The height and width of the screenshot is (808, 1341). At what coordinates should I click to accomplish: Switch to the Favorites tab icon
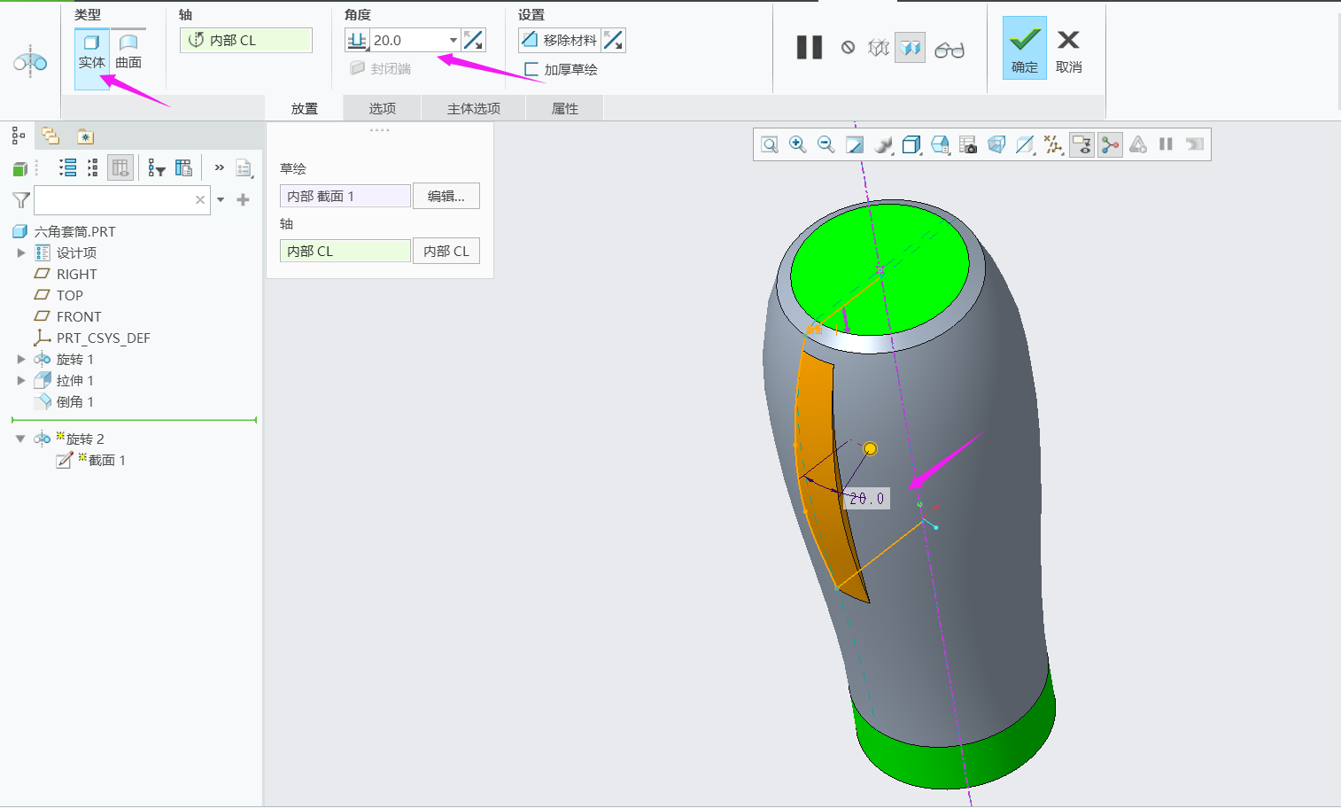click(x=85, y=136)
